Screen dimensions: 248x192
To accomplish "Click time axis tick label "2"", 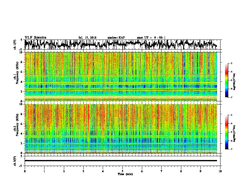I will pos(64,171).
